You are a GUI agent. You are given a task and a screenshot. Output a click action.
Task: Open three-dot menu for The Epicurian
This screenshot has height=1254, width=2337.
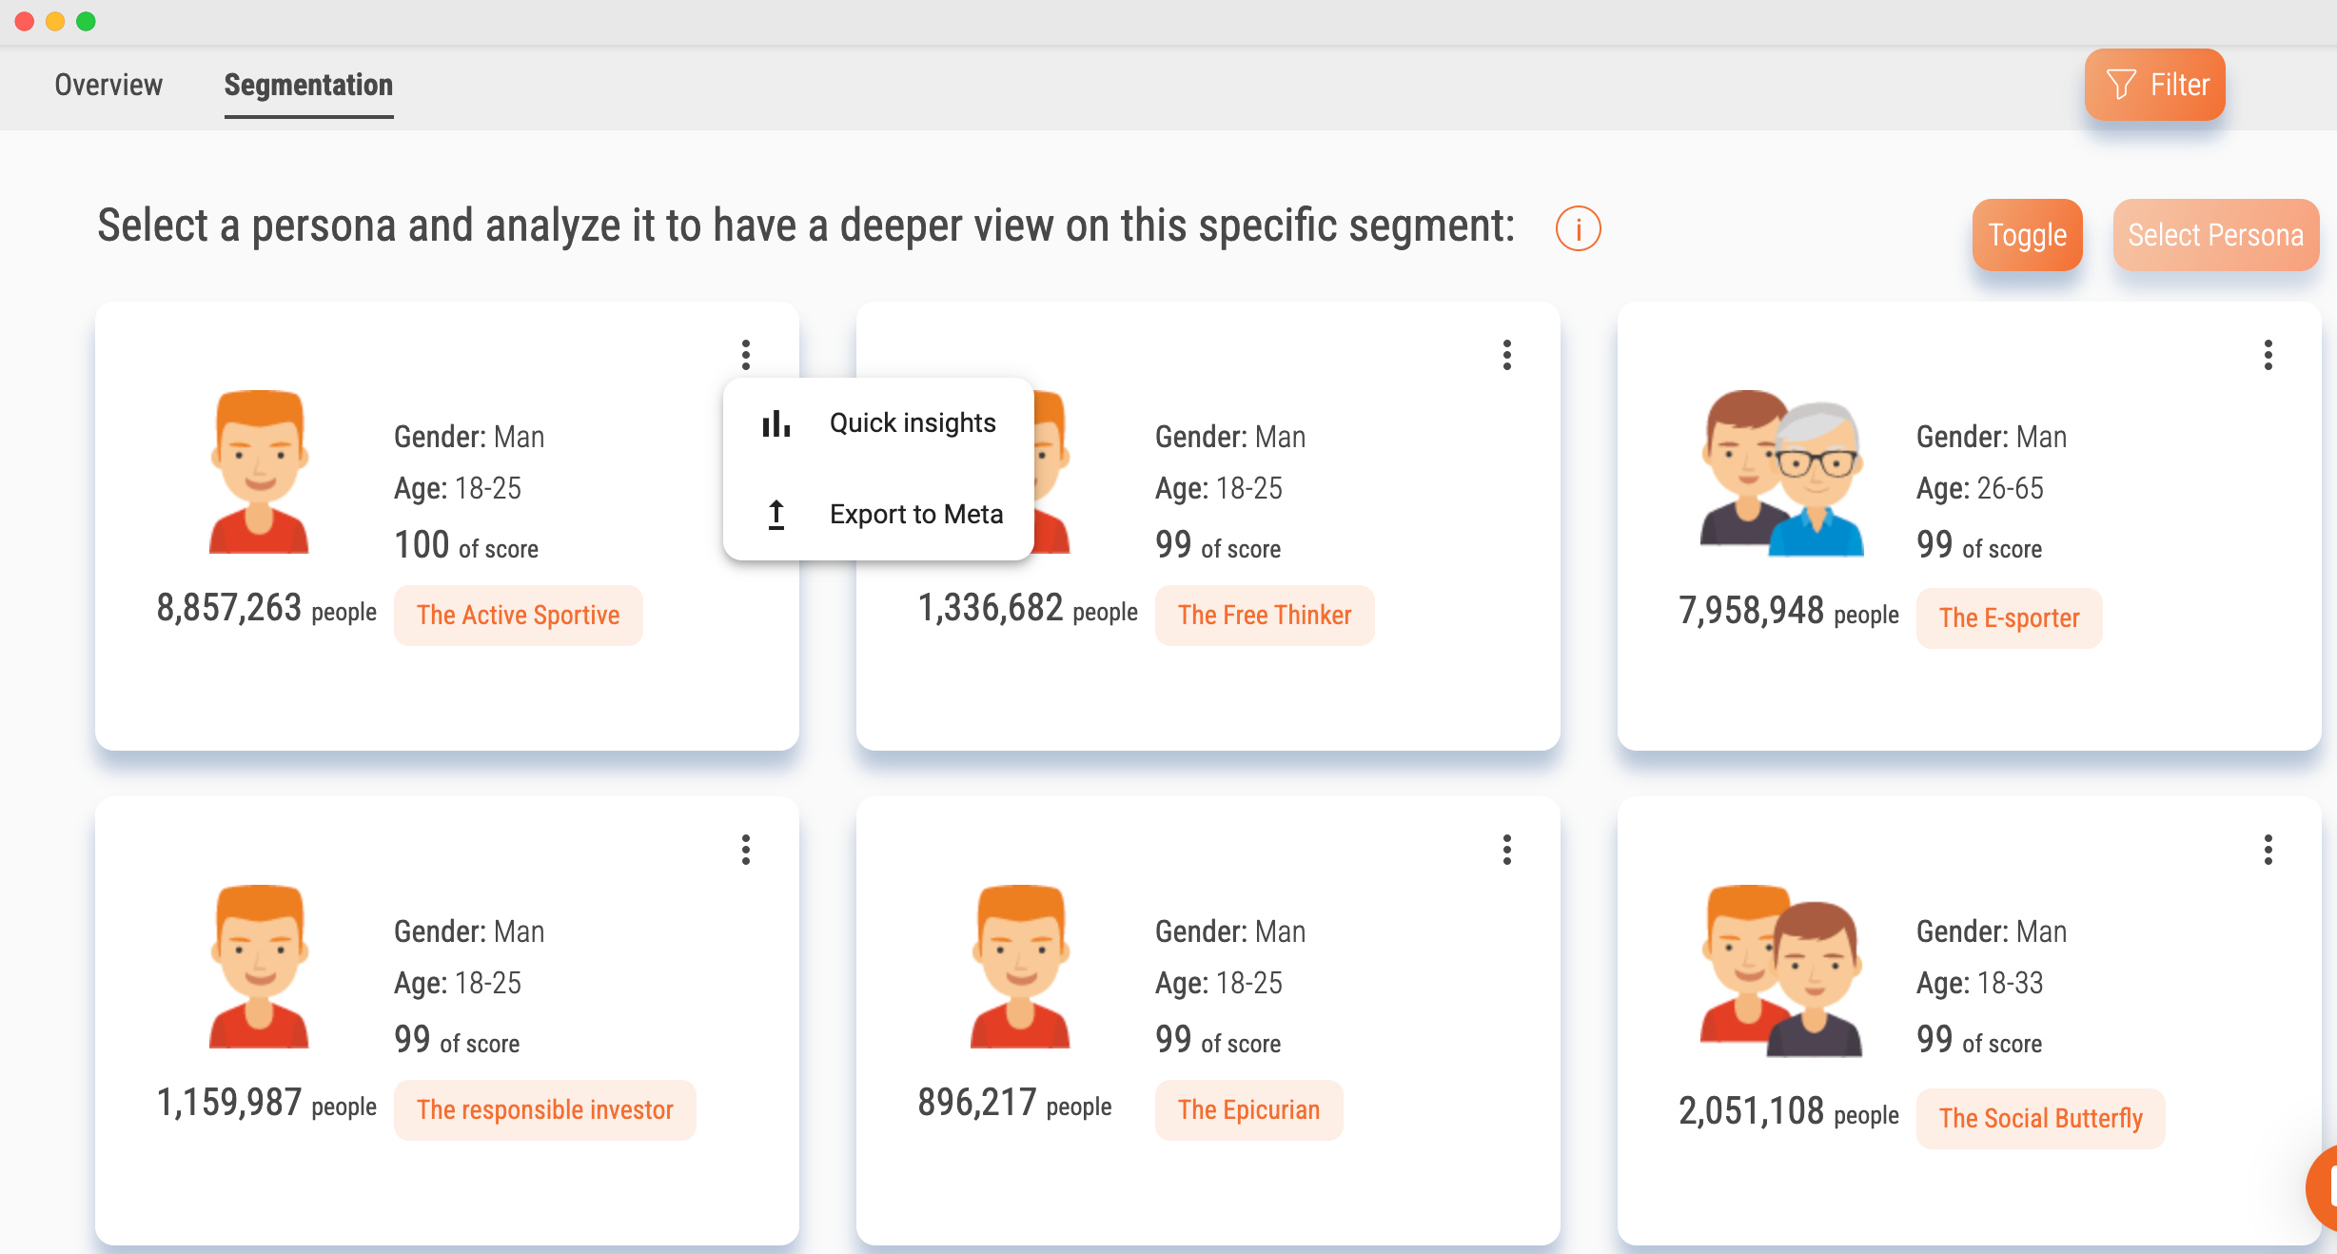1507,848
